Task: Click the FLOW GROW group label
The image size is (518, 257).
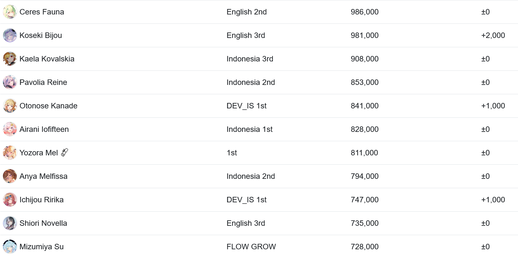Action: [x=251, y=247]
